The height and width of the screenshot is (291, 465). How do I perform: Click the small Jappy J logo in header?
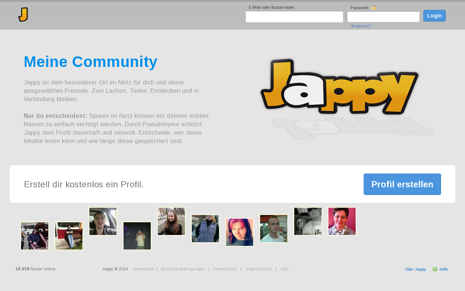pyautogui.click(x=23, y=15)
